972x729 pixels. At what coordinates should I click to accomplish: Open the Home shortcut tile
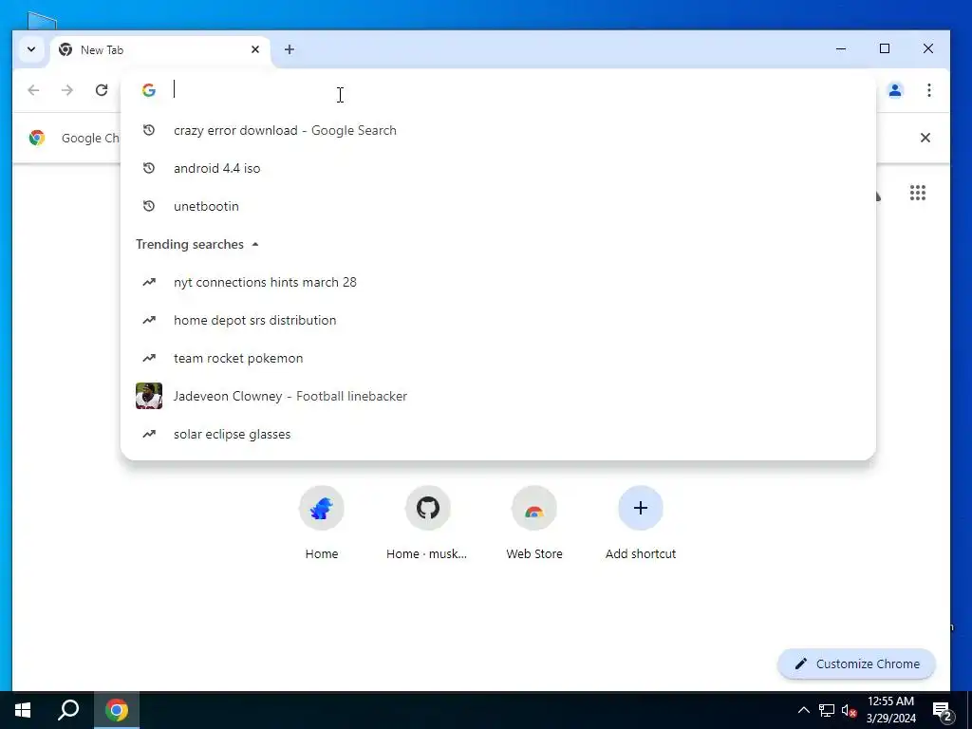pyautogui.click(x=322, y=523)
